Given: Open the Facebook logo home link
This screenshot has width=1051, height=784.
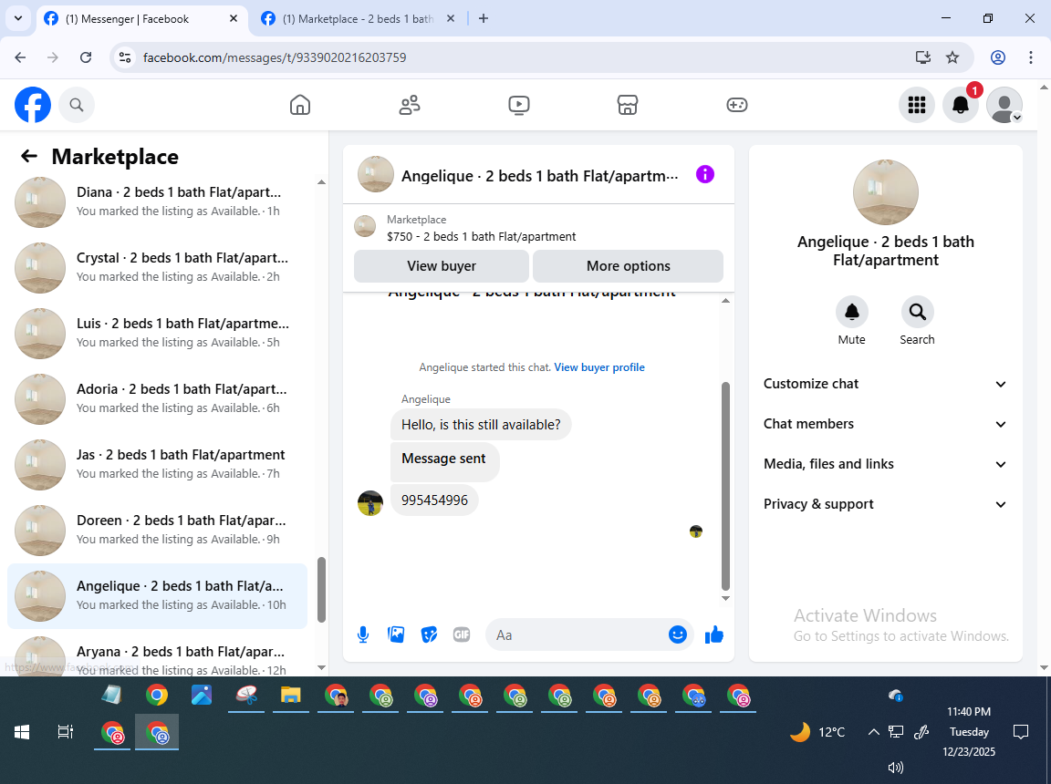Looking at the screenshot, I should (33, 105).
